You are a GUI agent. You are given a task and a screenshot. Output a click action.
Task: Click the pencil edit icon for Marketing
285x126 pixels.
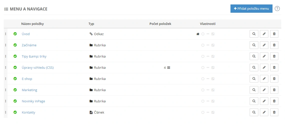click(x=264, y=90)
